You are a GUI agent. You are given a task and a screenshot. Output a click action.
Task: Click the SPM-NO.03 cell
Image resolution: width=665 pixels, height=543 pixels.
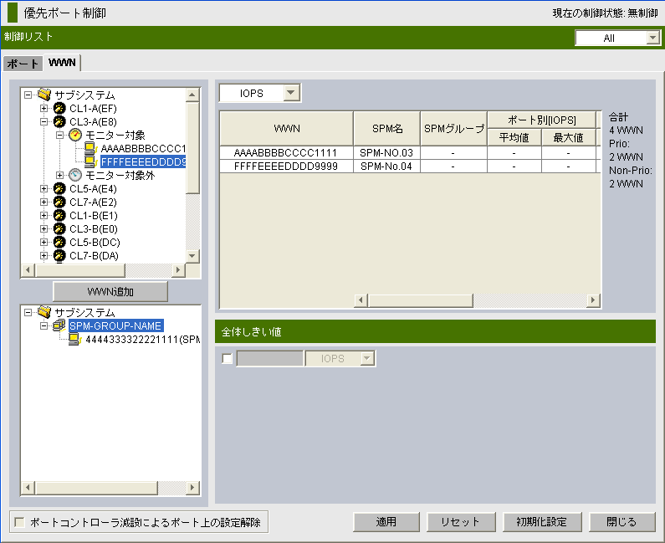(386, 153)
